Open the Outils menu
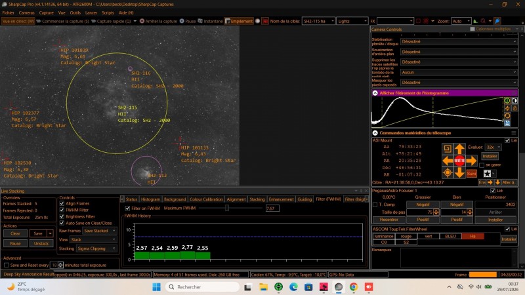Screen dimensions: 525x295 point(75,12)
